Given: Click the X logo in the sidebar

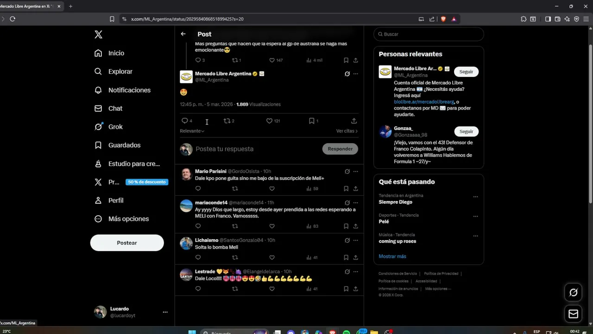Looking at the screenshot, I should click(98, 34).
